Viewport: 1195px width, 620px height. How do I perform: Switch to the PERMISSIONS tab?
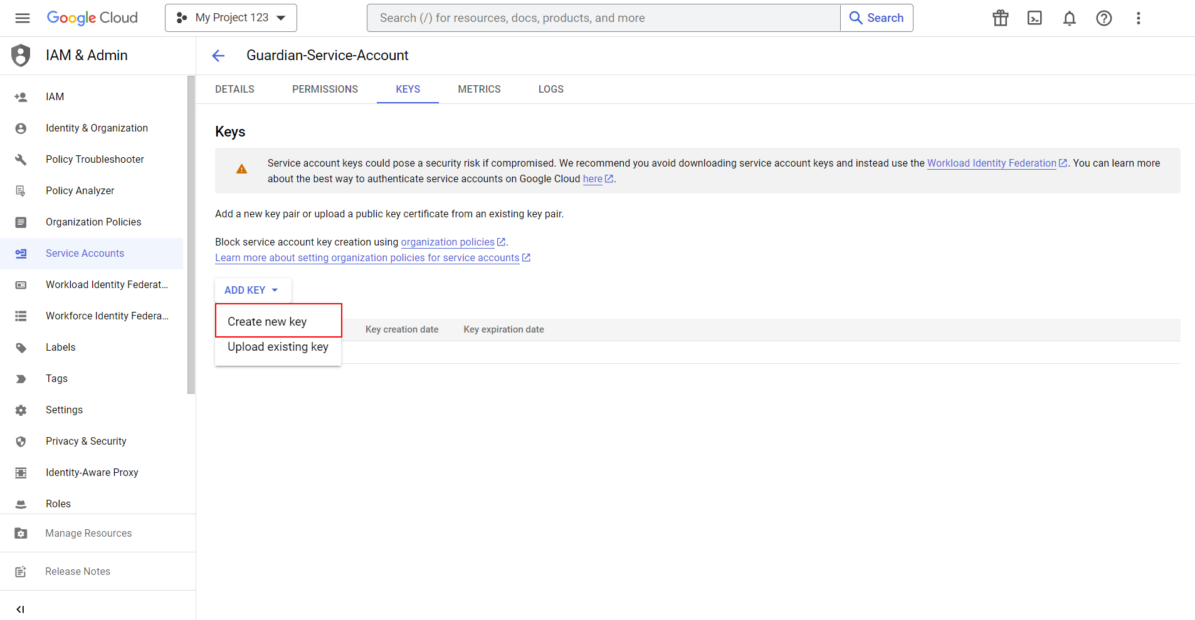click(x=325, y=90)
